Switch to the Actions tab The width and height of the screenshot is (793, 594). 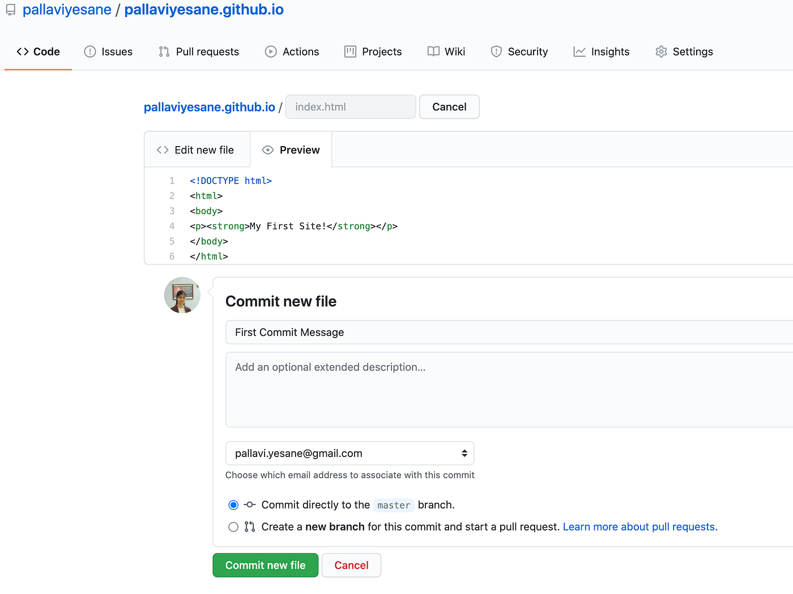point(292,52)
